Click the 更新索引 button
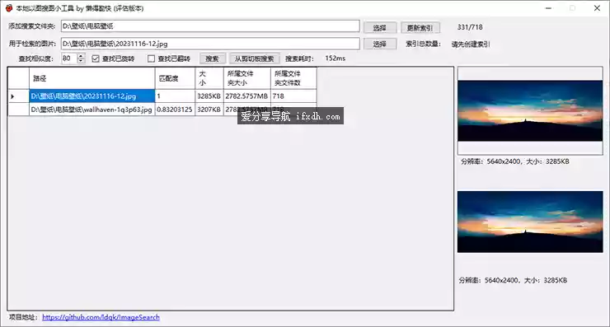 [420, 28]
